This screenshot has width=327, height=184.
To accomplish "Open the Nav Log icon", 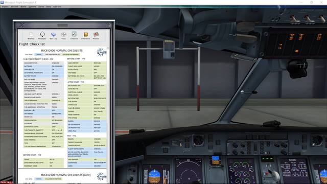I will coord(53,35).
